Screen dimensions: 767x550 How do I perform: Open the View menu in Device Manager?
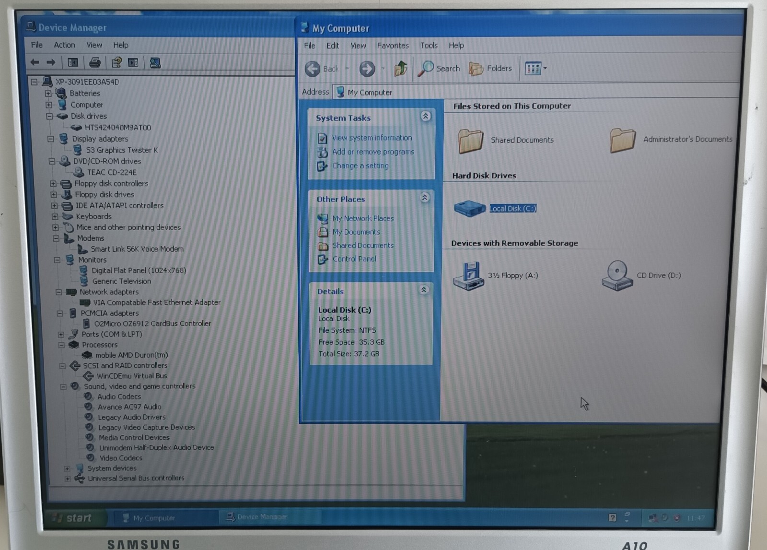point(94,45)
